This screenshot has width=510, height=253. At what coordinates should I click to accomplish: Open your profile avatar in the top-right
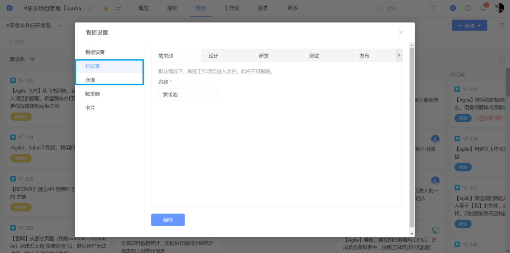pos(499,7)
